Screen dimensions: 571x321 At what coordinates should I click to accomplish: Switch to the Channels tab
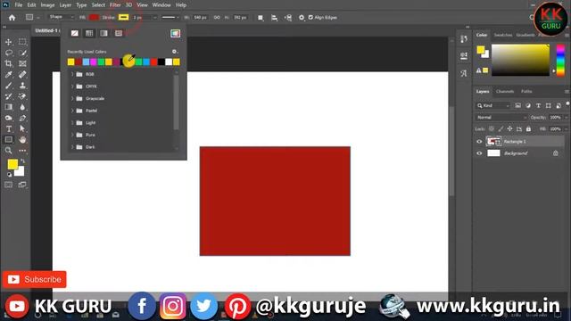coord(505,91)
